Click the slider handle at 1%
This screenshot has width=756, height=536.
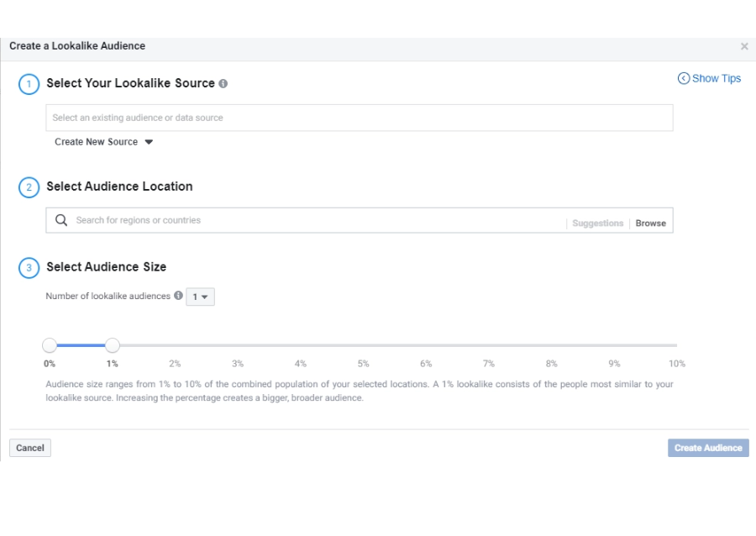[113, 345]
